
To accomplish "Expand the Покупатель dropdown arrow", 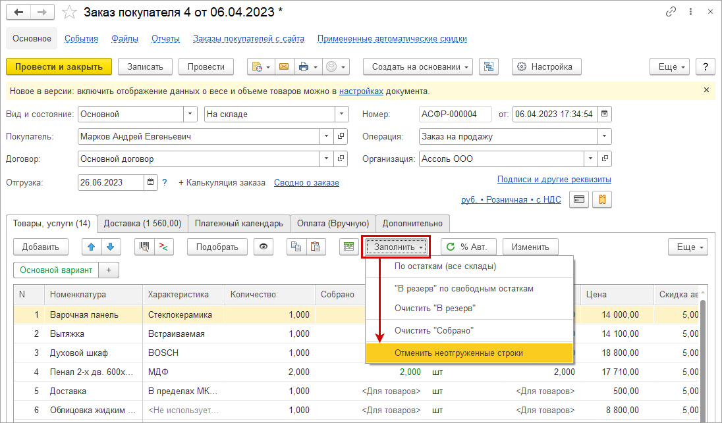I will tap(327, 137).
